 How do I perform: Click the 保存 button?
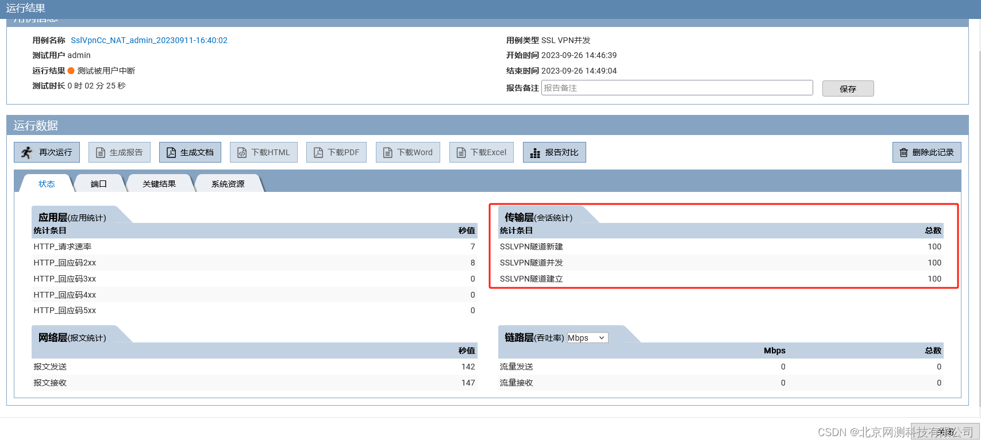pos(848,88)
